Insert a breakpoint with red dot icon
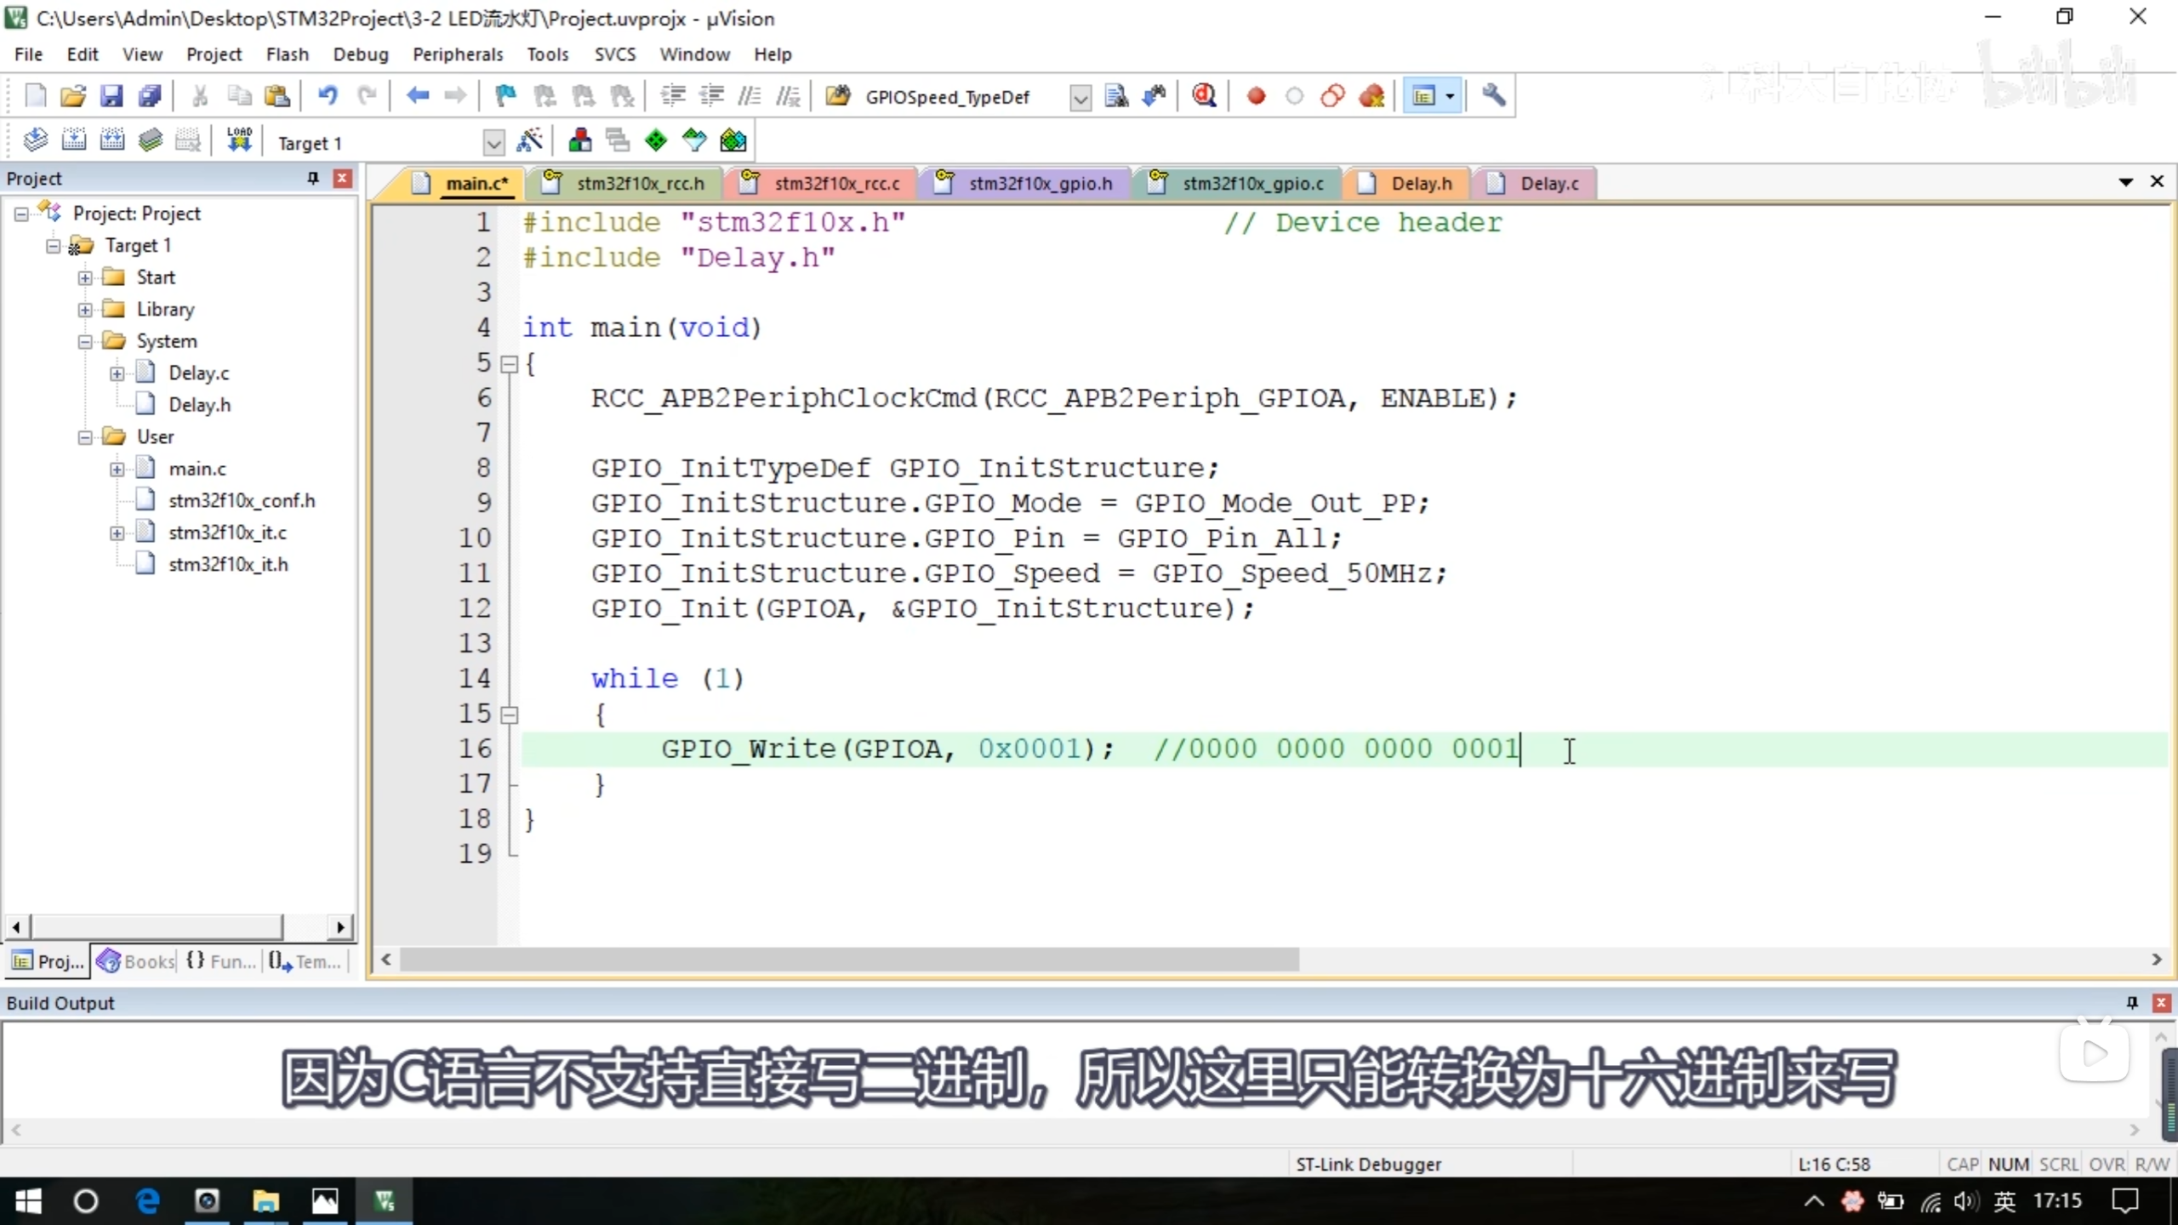2178x1225 pixels. [x=1256, y=96]
